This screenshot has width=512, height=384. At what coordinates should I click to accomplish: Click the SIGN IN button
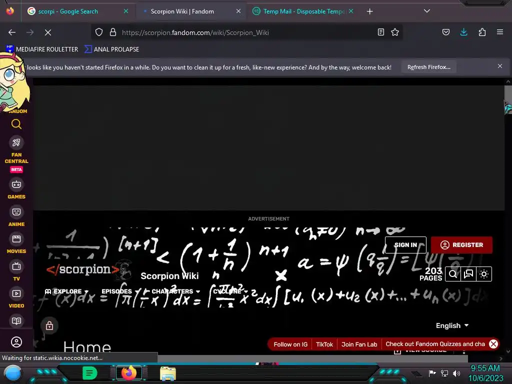tap(405, 245)
